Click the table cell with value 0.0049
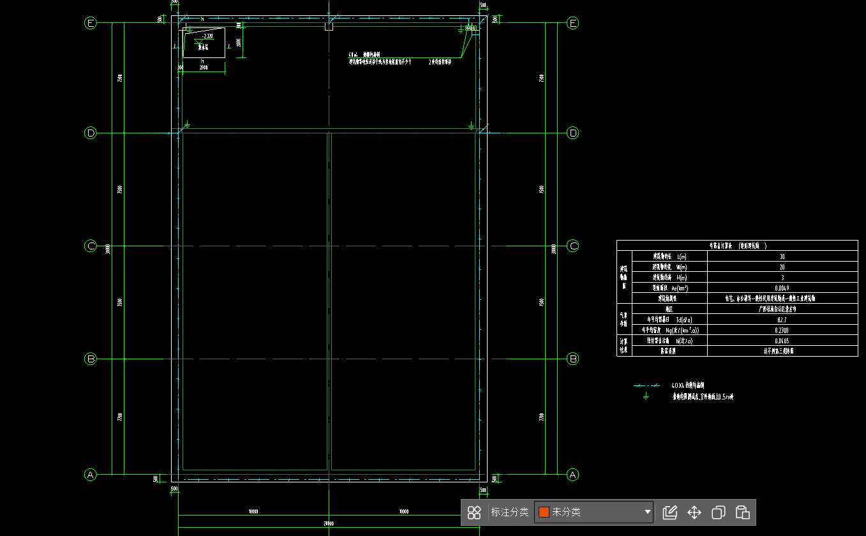Image resolution: width=866 pixels, height=536 pixels. (x=782, y=288)
